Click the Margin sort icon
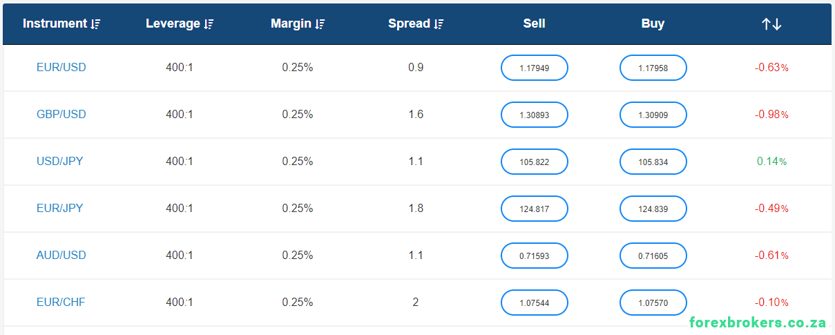Viewport: 835px width, 335px height. (320, 24)
